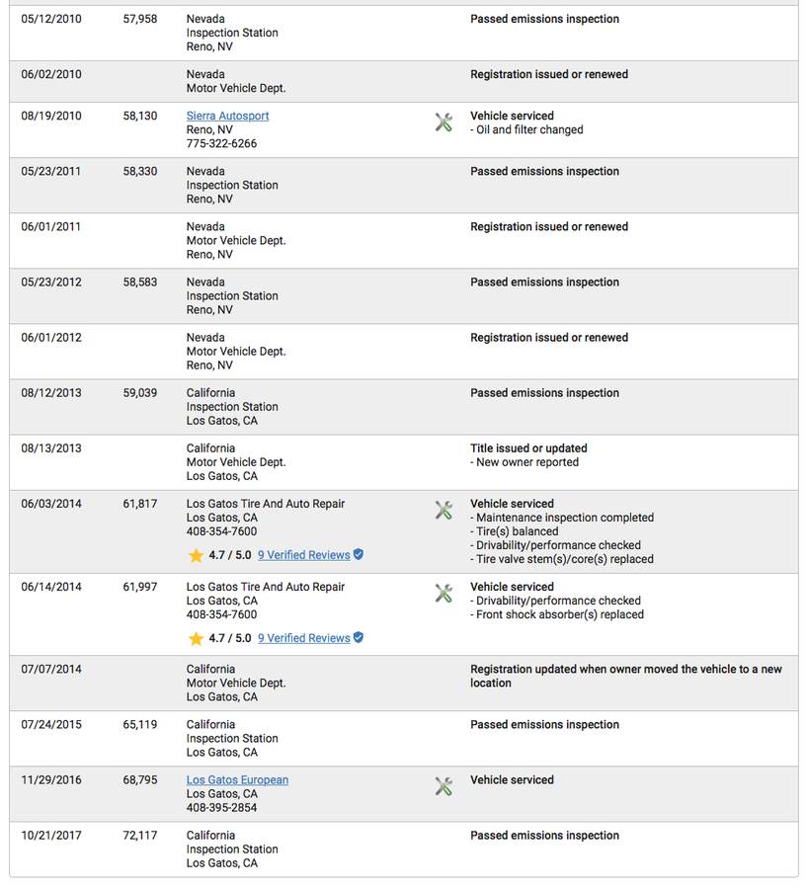
Task: Open 9 Verified Reviews link for 06/14/2014
Action: point(303,638)
